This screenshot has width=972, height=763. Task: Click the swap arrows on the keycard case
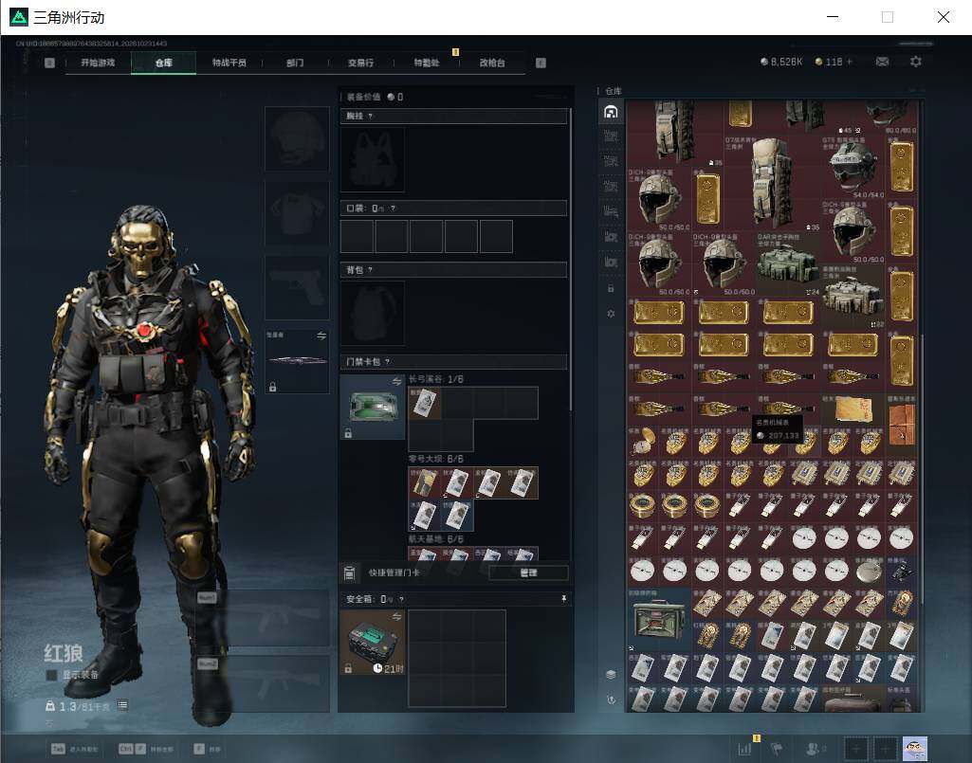click(x=396, y=381)
